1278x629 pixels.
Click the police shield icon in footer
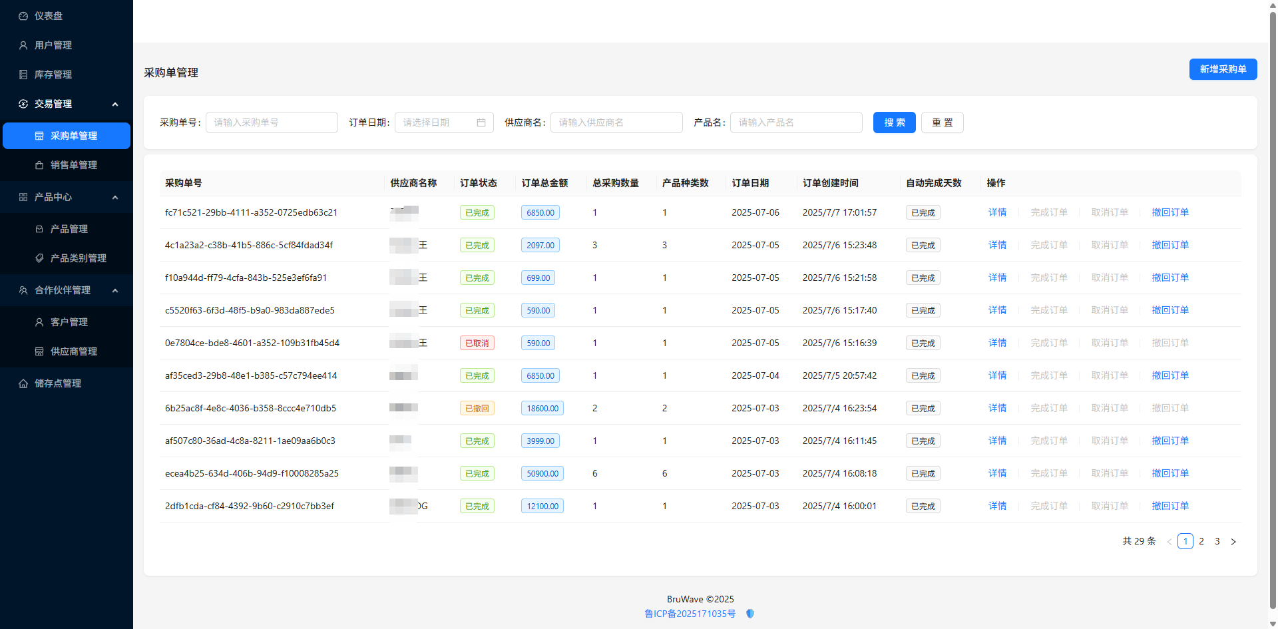tap(750, 614)
